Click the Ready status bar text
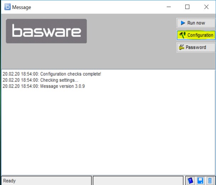 tap(9, 181)
